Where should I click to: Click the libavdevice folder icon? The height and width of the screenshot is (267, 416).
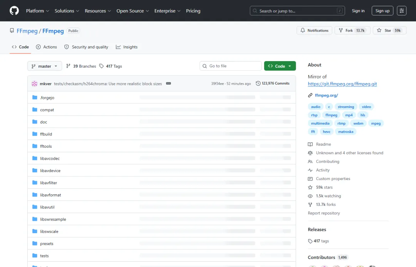[35, 170]
